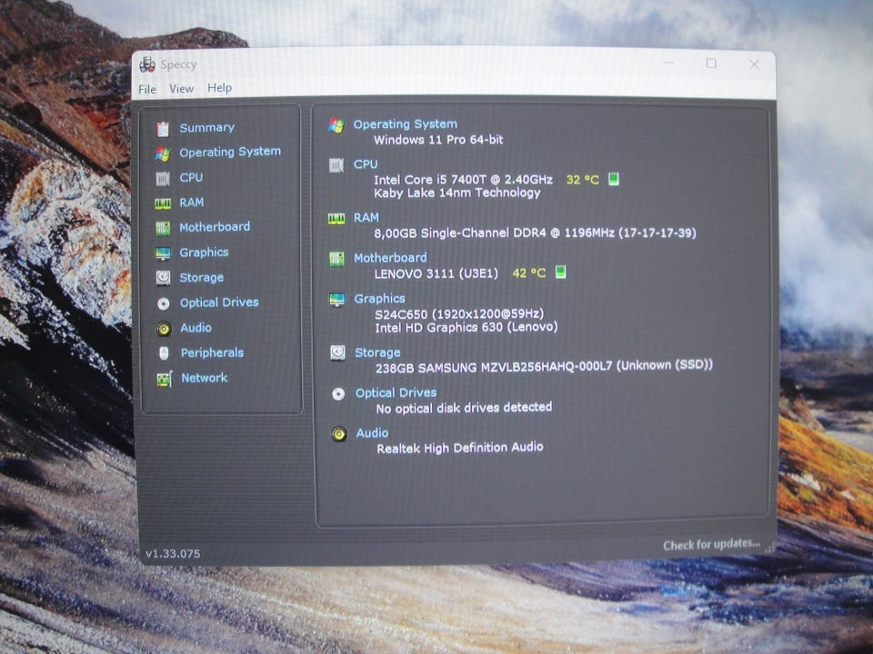
Task: Click the Kaby Lake 14nm Technology text
Action: 457,193
